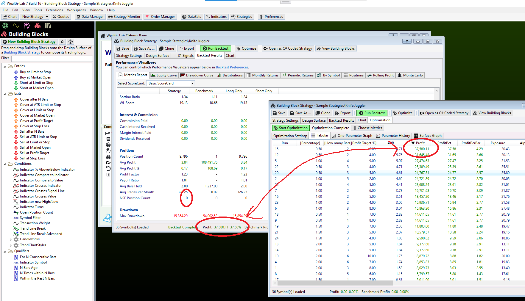Click the C# icon in home page sidebar
The image size is (525, 301).
point(108,163)
